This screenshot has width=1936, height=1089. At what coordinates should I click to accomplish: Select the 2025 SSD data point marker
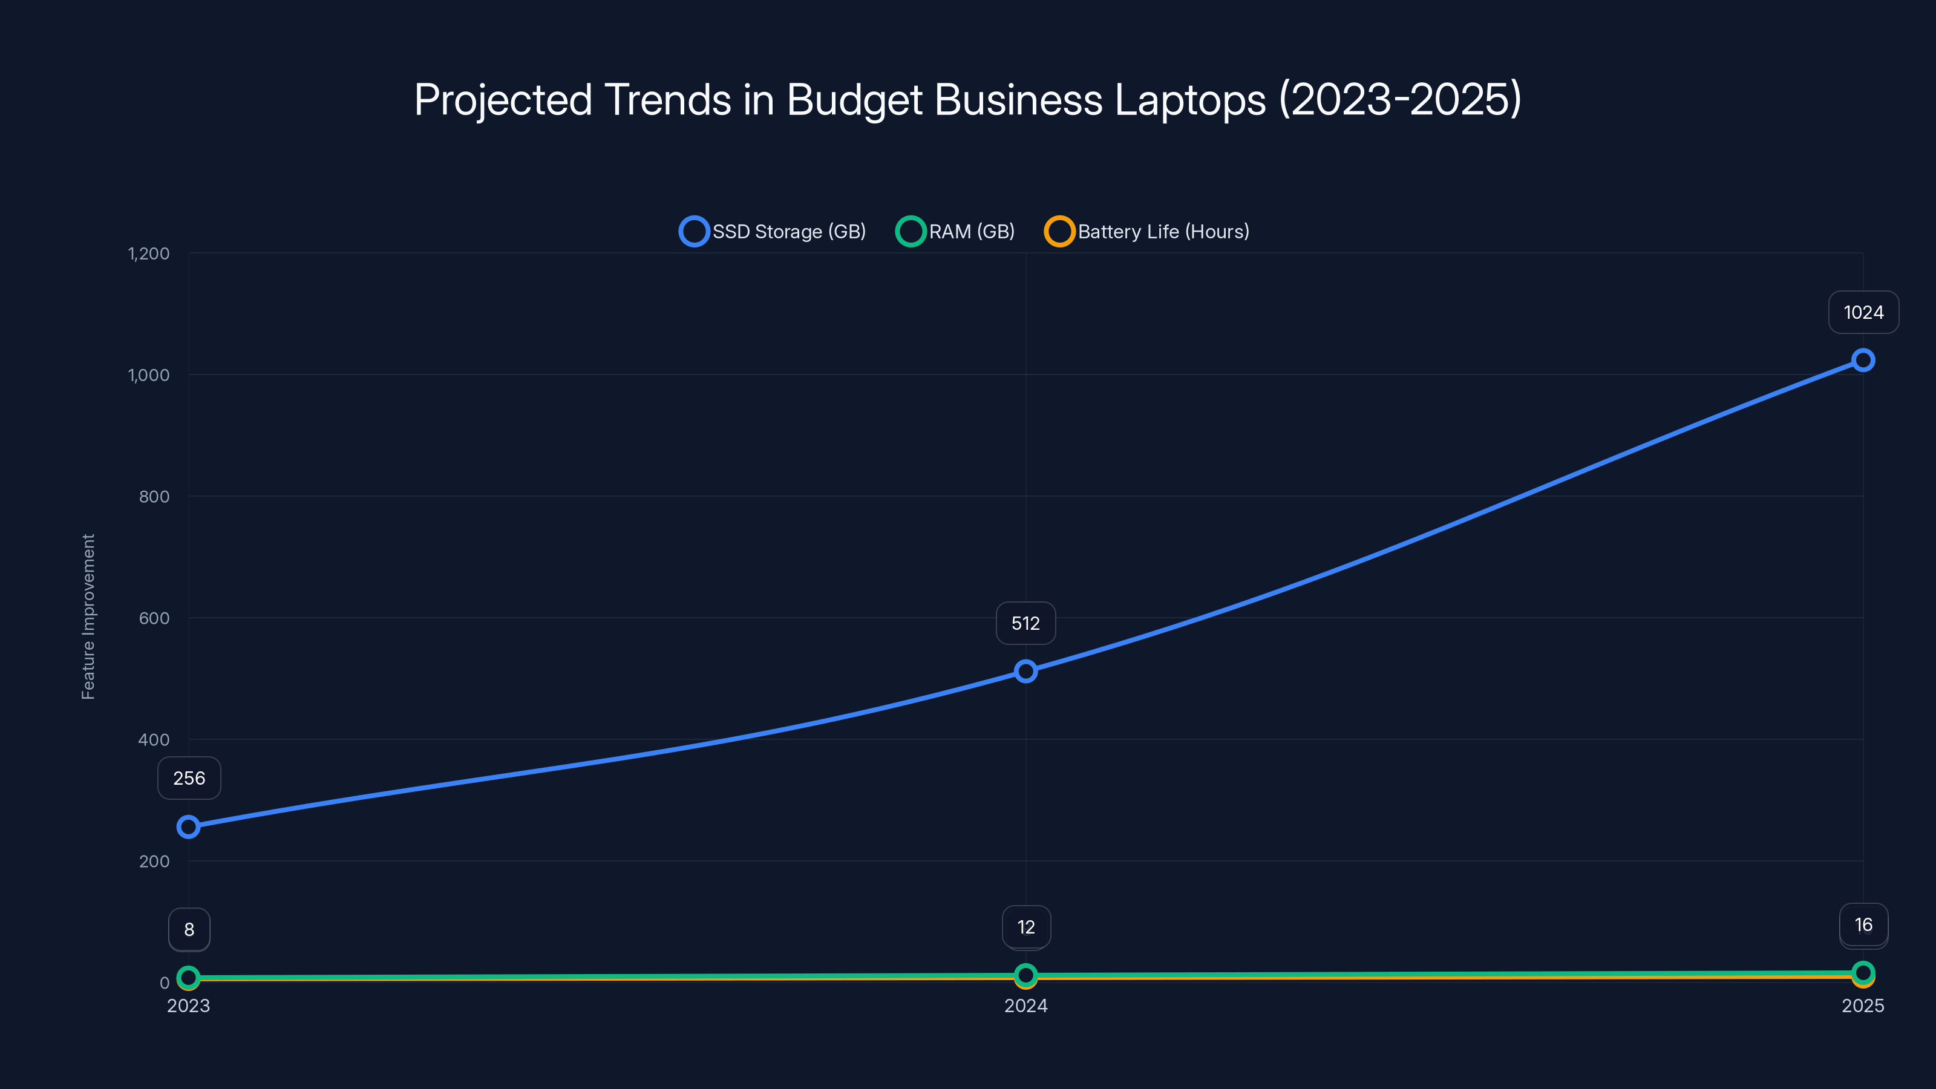(1864, 360)
